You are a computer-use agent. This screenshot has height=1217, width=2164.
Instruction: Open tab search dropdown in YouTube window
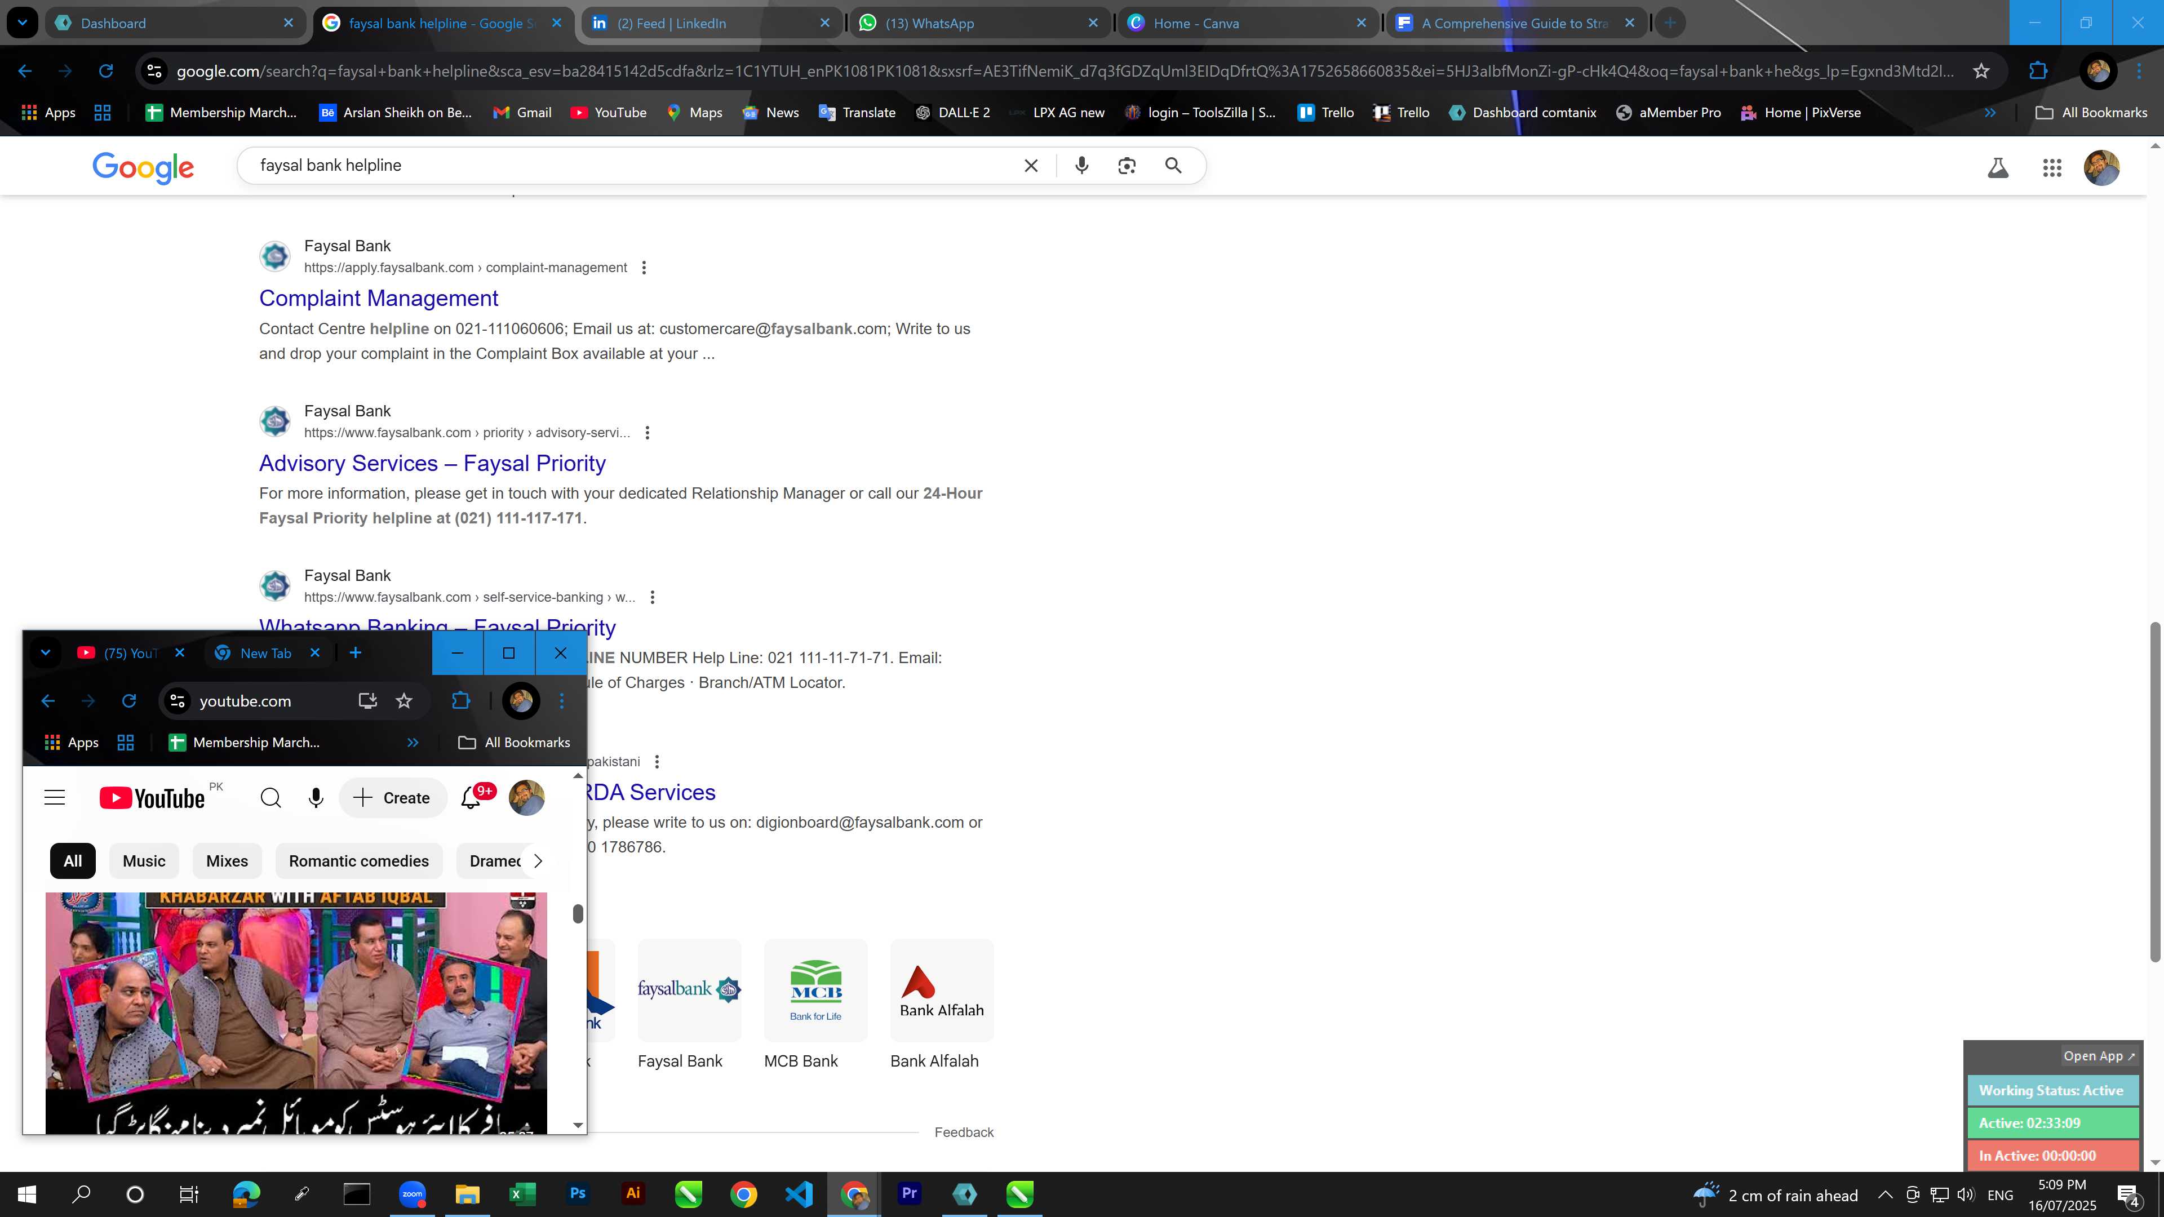pos(45,652)
